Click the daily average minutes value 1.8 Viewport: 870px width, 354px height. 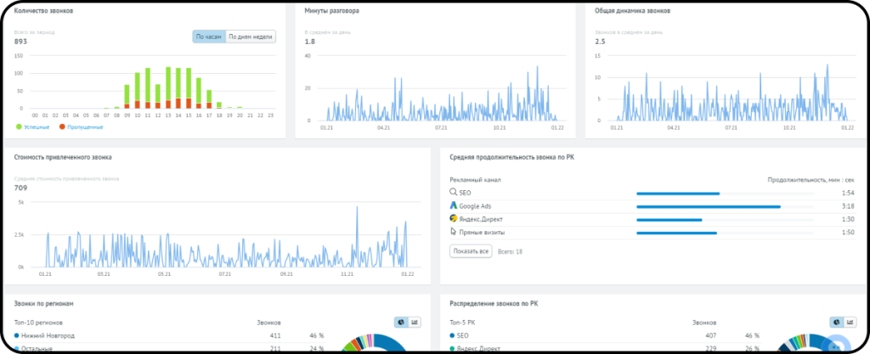[309, 42]
